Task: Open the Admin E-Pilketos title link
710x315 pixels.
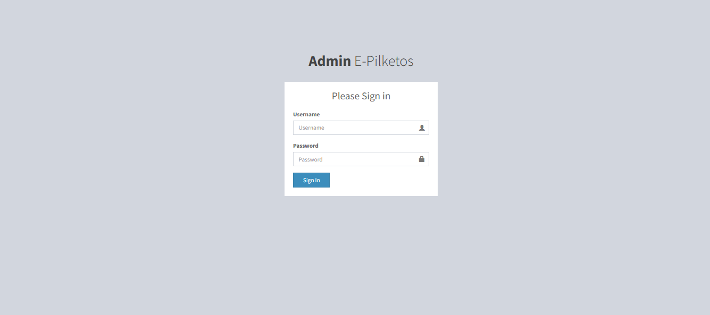Action: [361, 61]
